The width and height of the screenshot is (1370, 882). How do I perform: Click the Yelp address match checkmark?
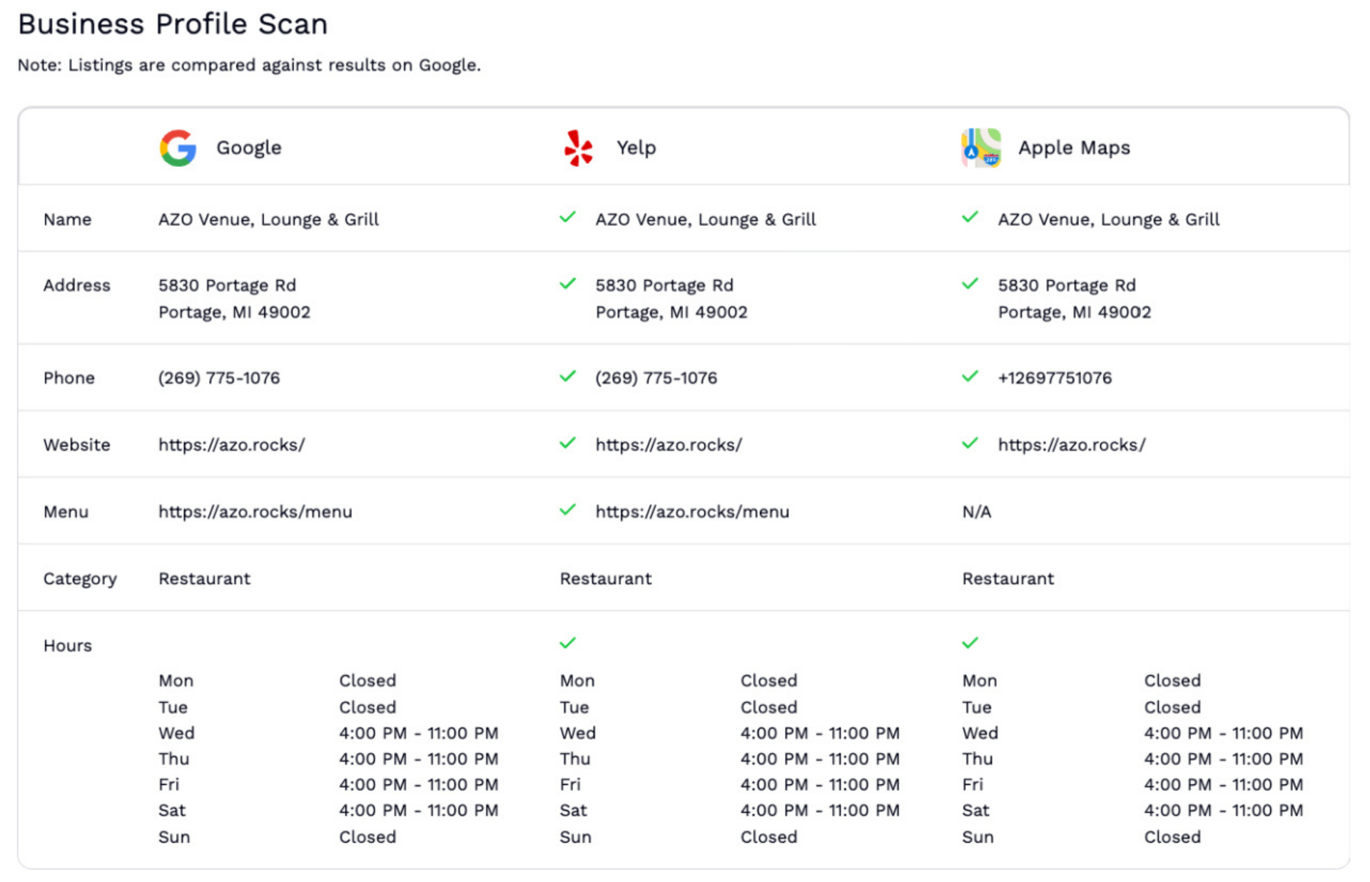click(568, 284)
